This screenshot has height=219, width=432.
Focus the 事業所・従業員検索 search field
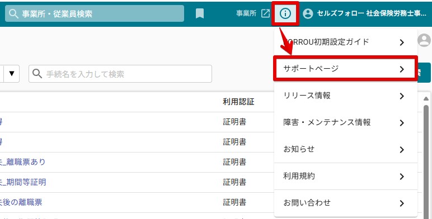click(95, 13)
